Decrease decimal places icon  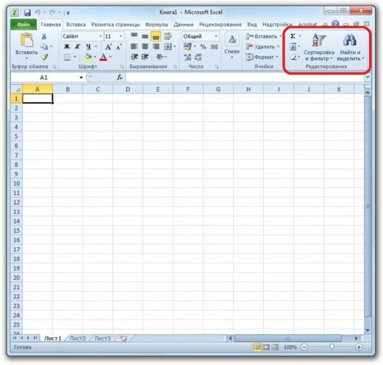pos(198,57)
